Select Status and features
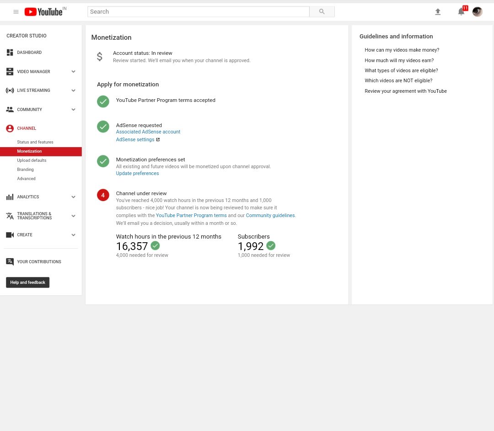This screenshot has width=494, height=431. point(35,142)
